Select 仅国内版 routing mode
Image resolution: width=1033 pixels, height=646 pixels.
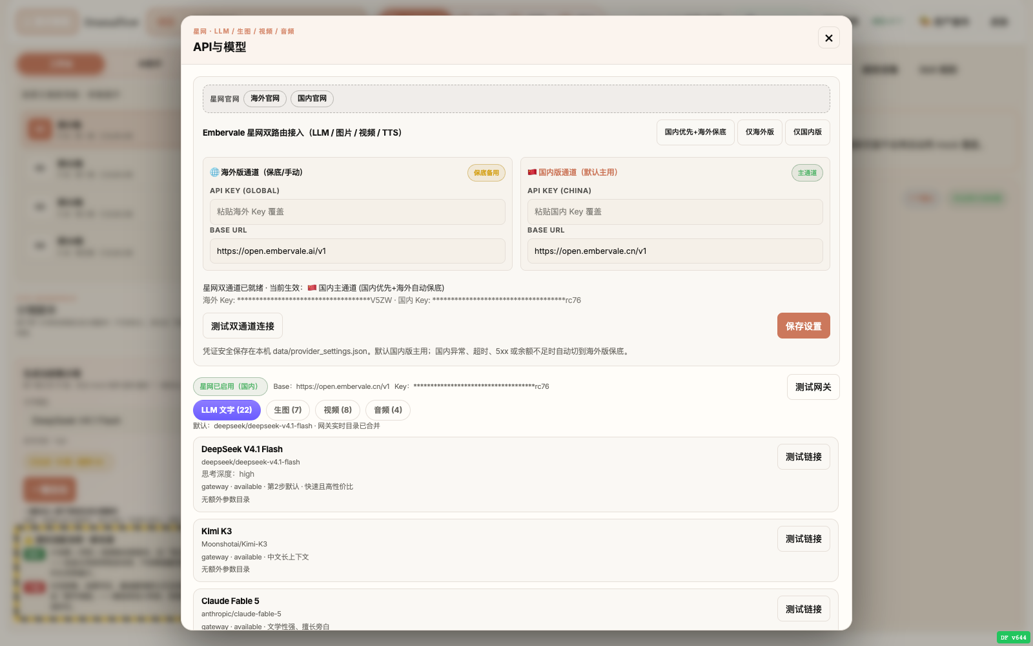tap(808, 132)
